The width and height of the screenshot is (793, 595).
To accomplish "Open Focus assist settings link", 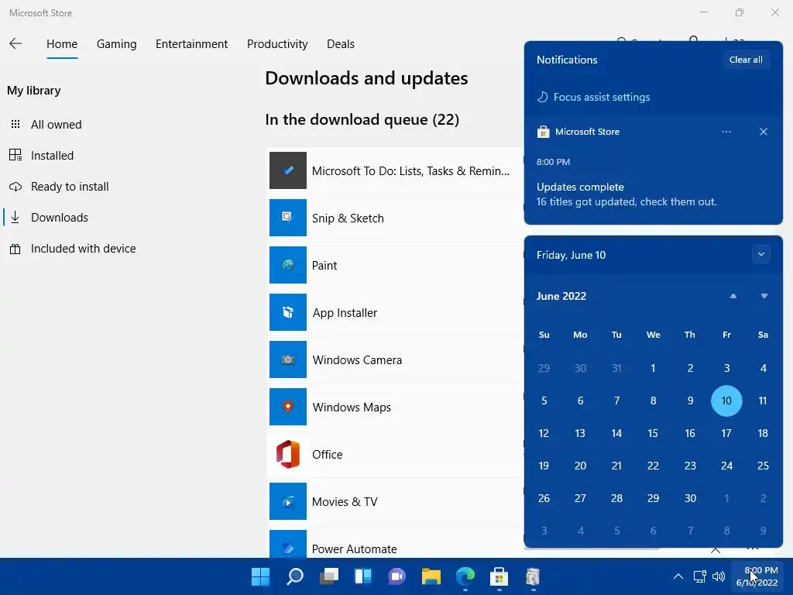I will point(593,97).
